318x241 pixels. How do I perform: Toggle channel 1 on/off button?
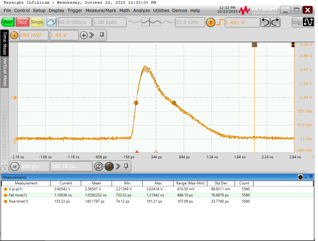tap(14, 35)
